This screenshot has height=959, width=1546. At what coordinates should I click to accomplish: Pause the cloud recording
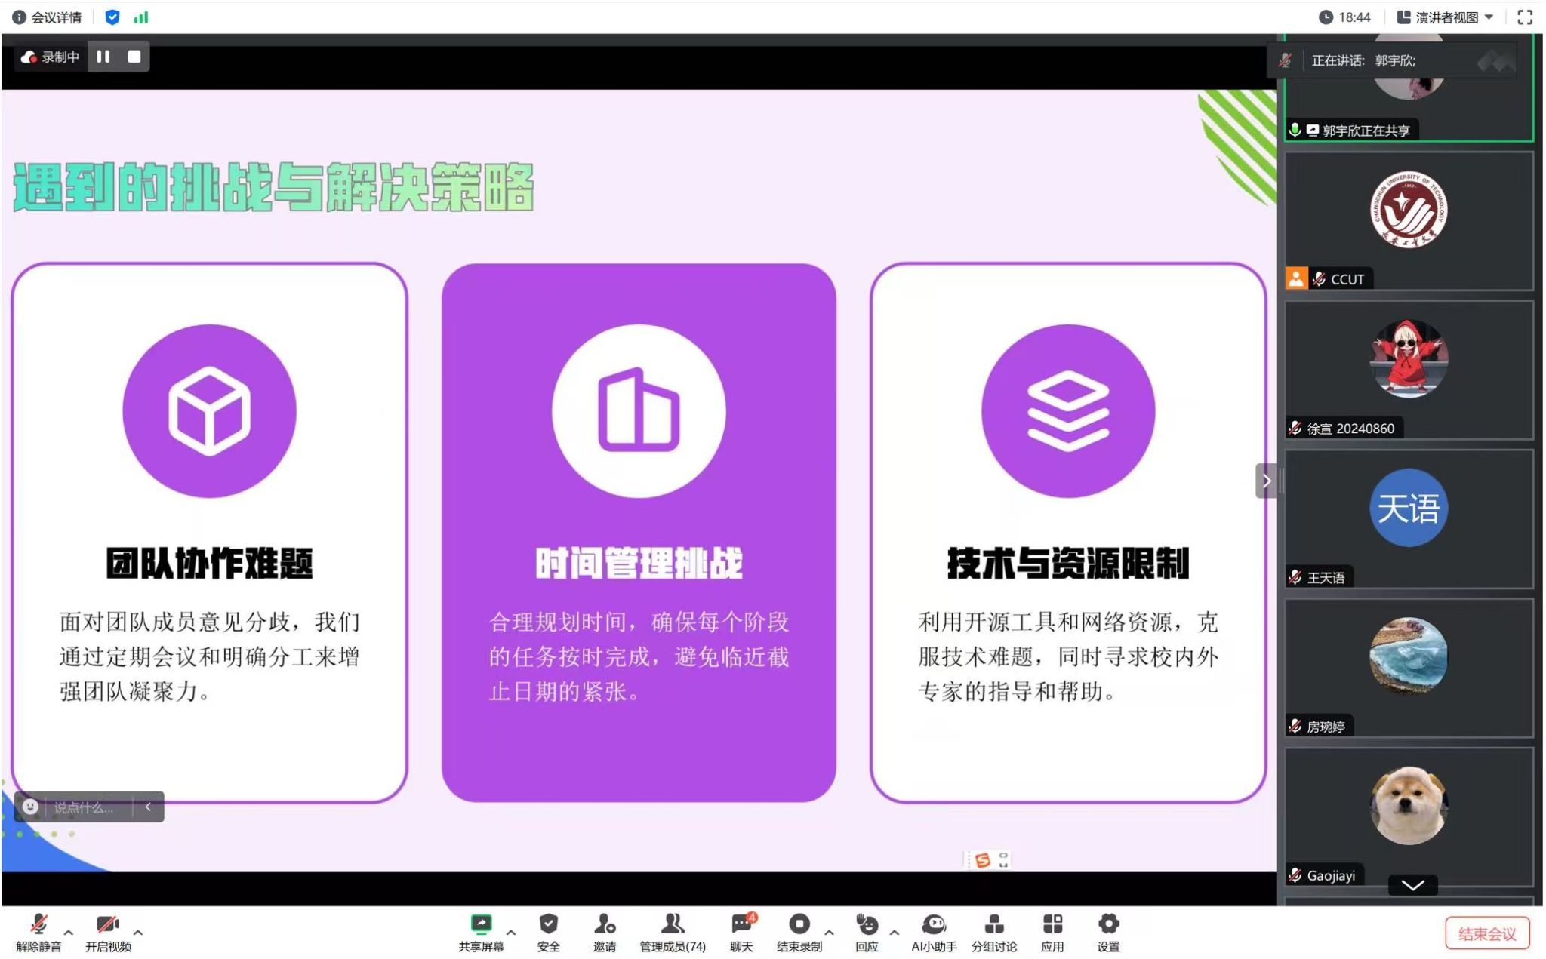(103, 57)
